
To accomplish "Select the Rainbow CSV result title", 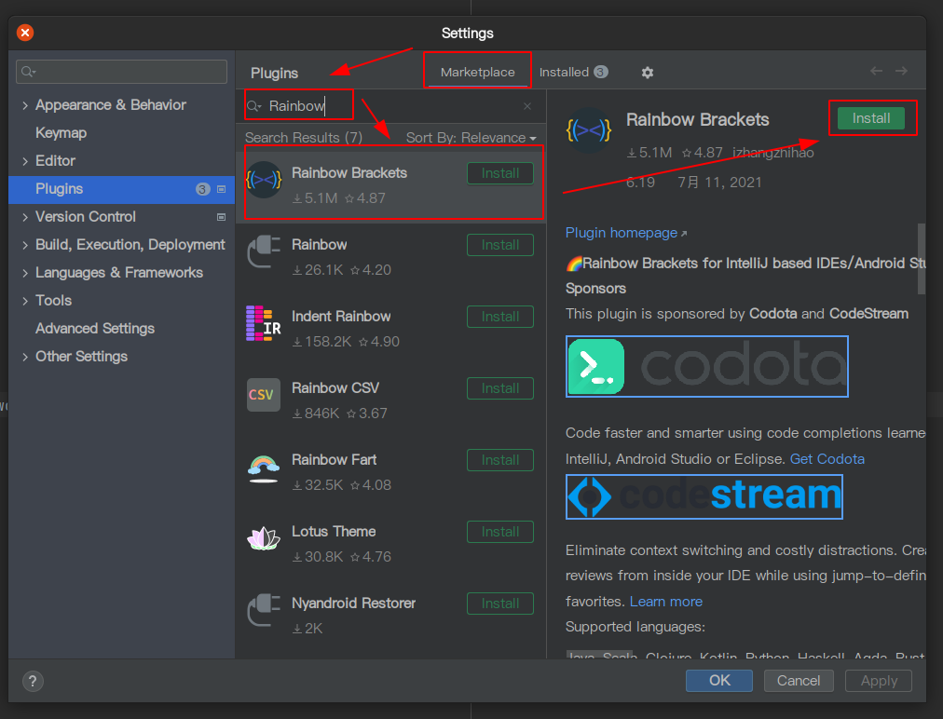I will click(x=335, y=388).
